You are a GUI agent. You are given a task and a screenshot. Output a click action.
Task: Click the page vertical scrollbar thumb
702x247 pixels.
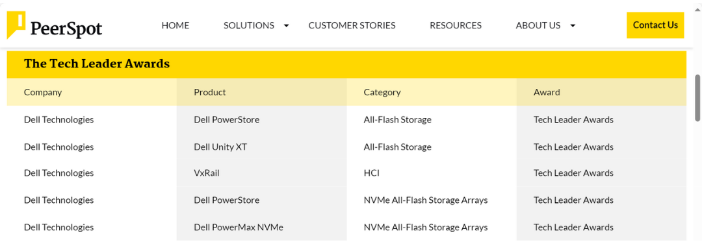697,97
